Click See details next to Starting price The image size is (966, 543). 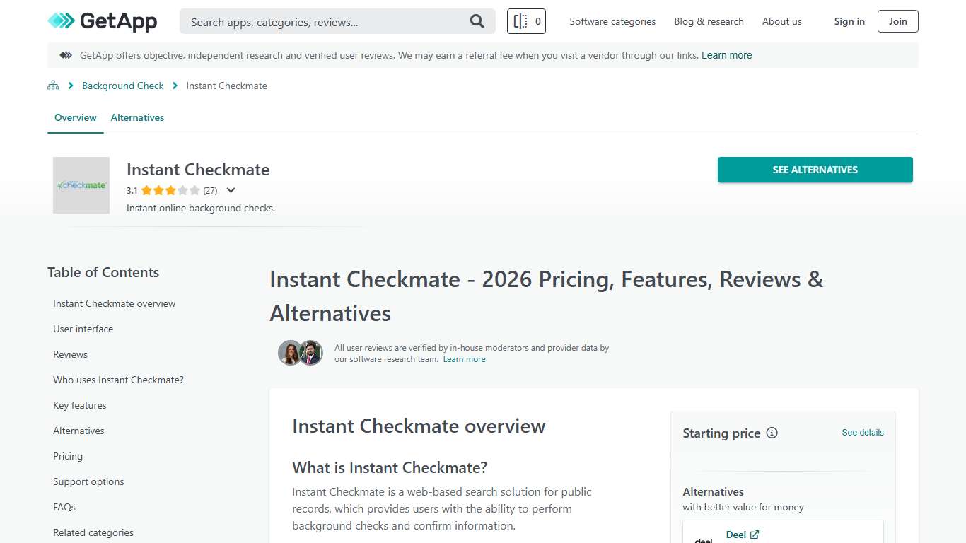862,432
